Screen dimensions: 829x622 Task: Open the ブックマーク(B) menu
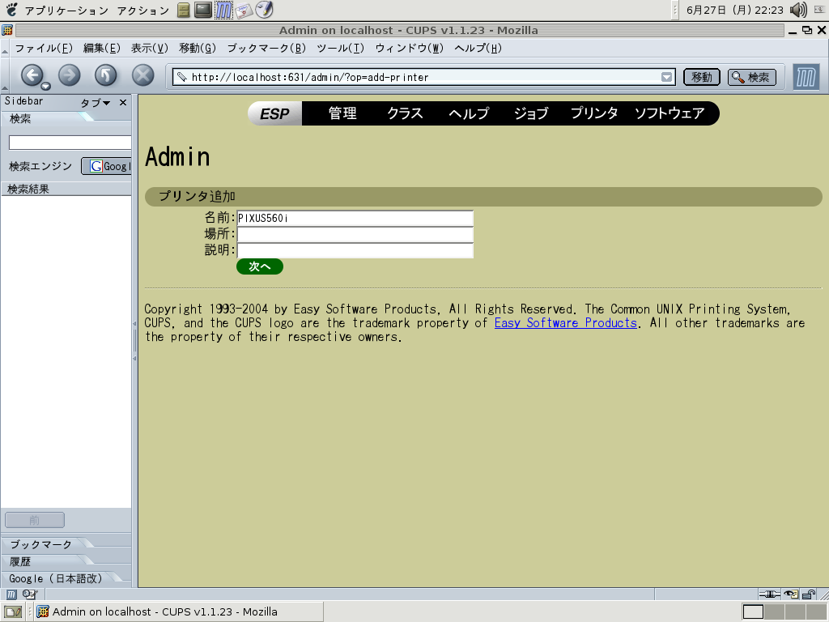266,49
